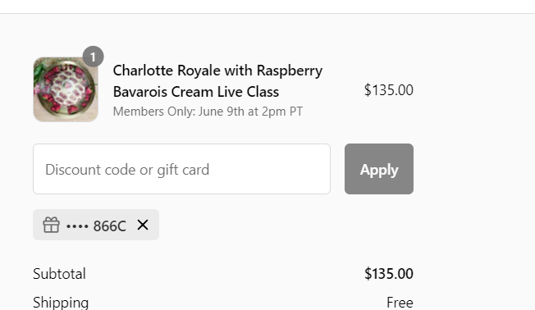
Task: Click the bold subtotal amount $135.00
Action: (x=389, y=274)
